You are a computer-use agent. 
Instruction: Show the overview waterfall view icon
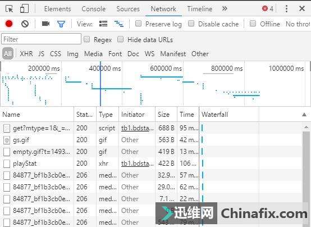click(119, 24)
